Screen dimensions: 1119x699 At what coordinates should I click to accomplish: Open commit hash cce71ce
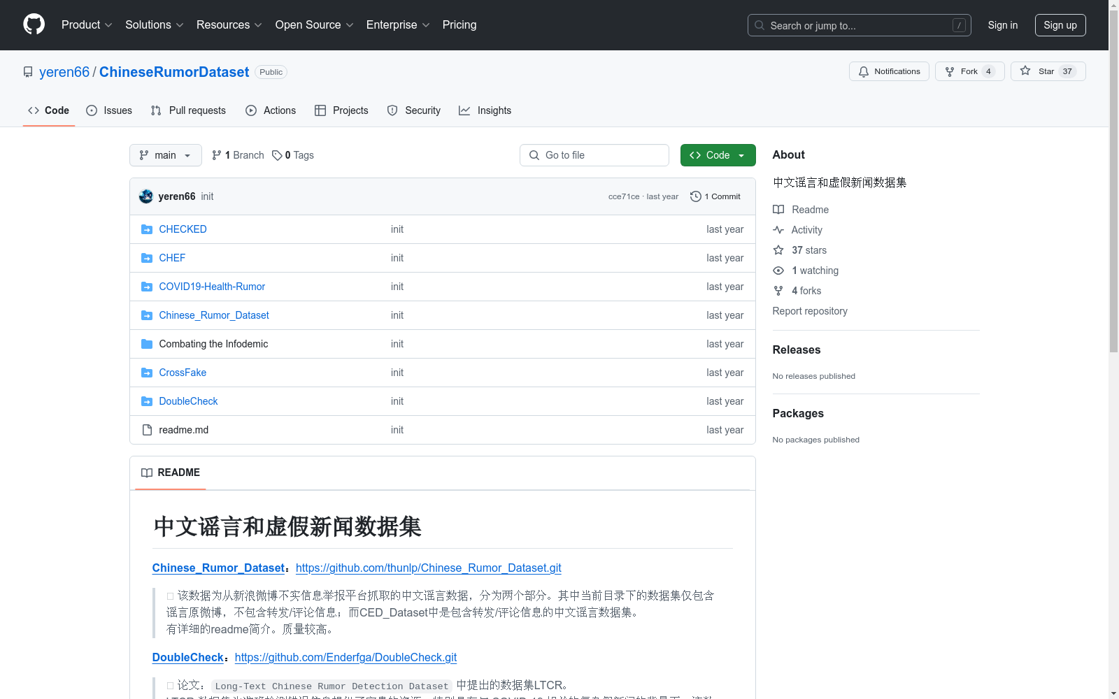click(624, 196)
